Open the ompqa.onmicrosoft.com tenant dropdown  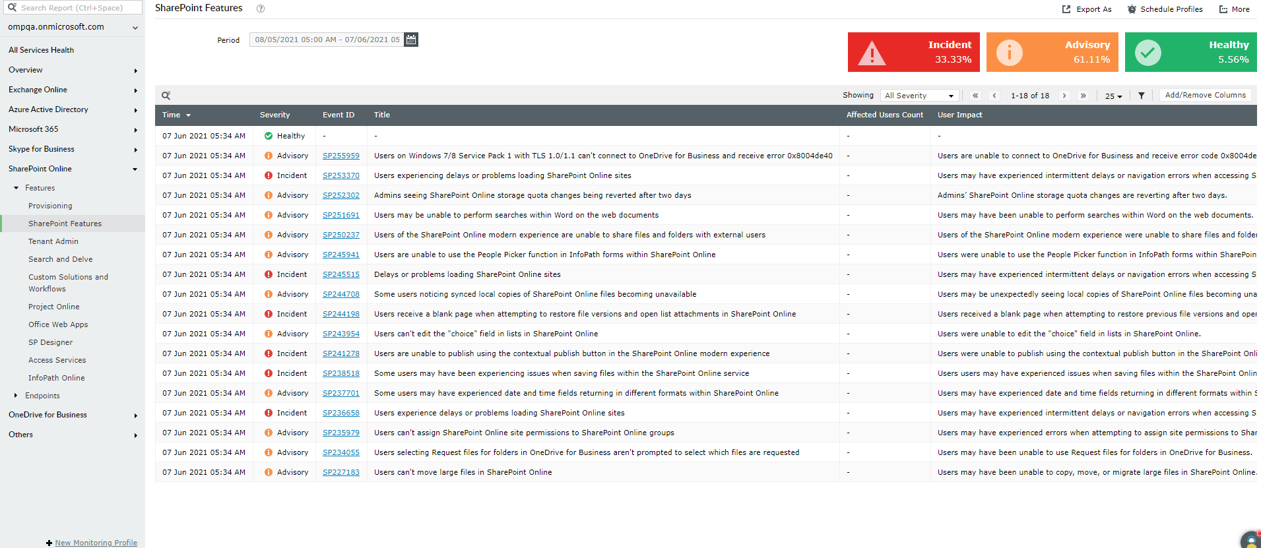pos(73,27)
